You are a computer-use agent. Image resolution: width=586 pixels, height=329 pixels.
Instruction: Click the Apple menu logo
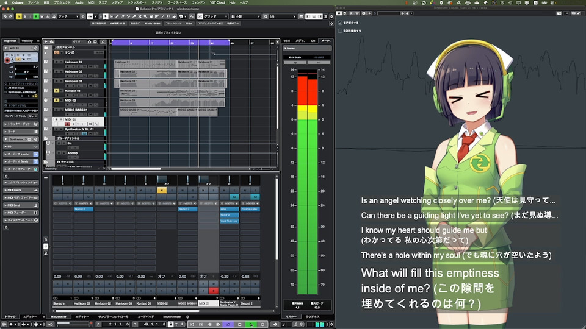pos(5,2)
